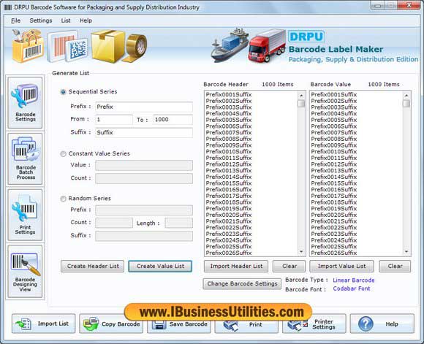Select the Sequential Series radio button
Screen dimensions: 424x344
[x=63, y=92]
